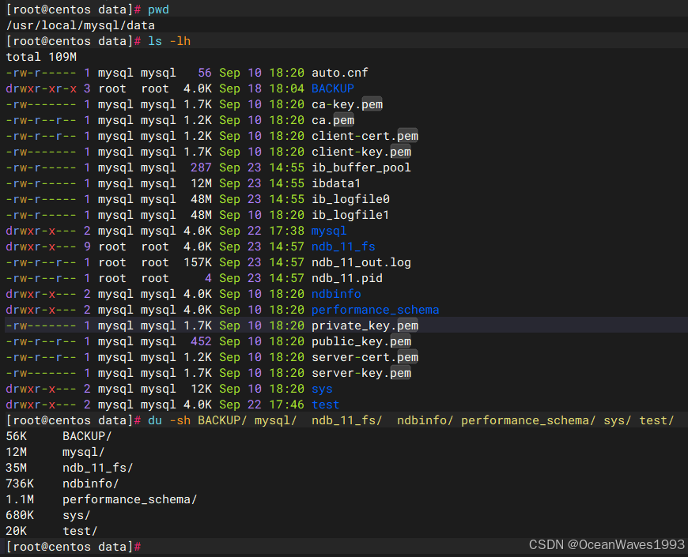Select ndb_11.pid file name
The image size is (688, 557).
point(347,278)
